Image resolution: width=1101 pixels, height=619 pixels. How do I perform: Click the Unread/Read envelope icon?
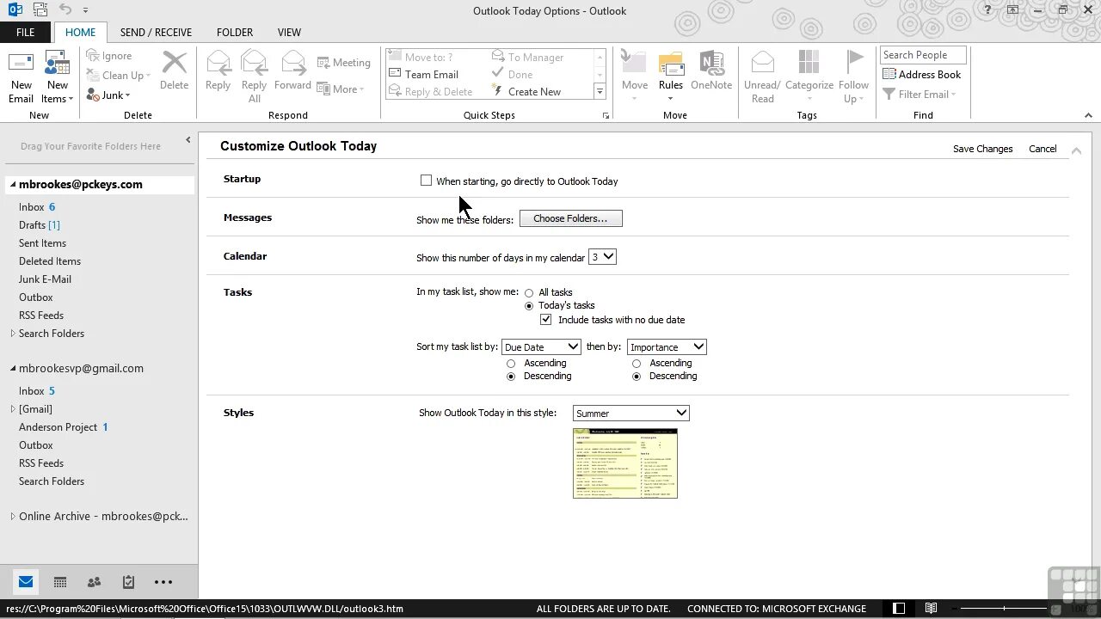(762, 63)
